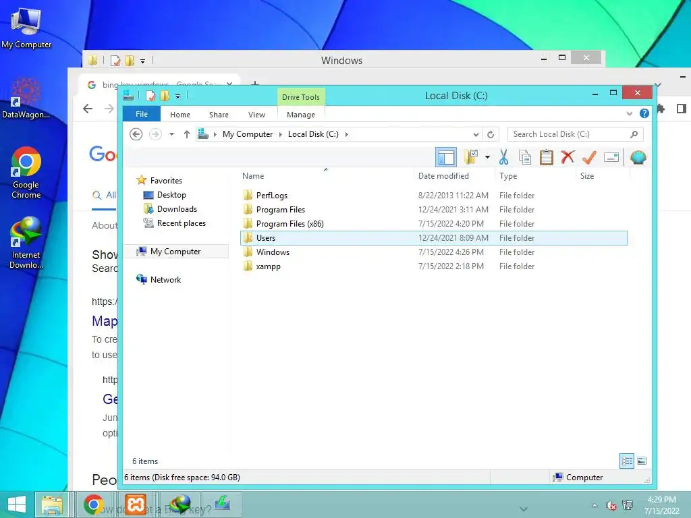691x518 pixels.
Task: Open Recent places in Favorites
Action: click(181, 223)
